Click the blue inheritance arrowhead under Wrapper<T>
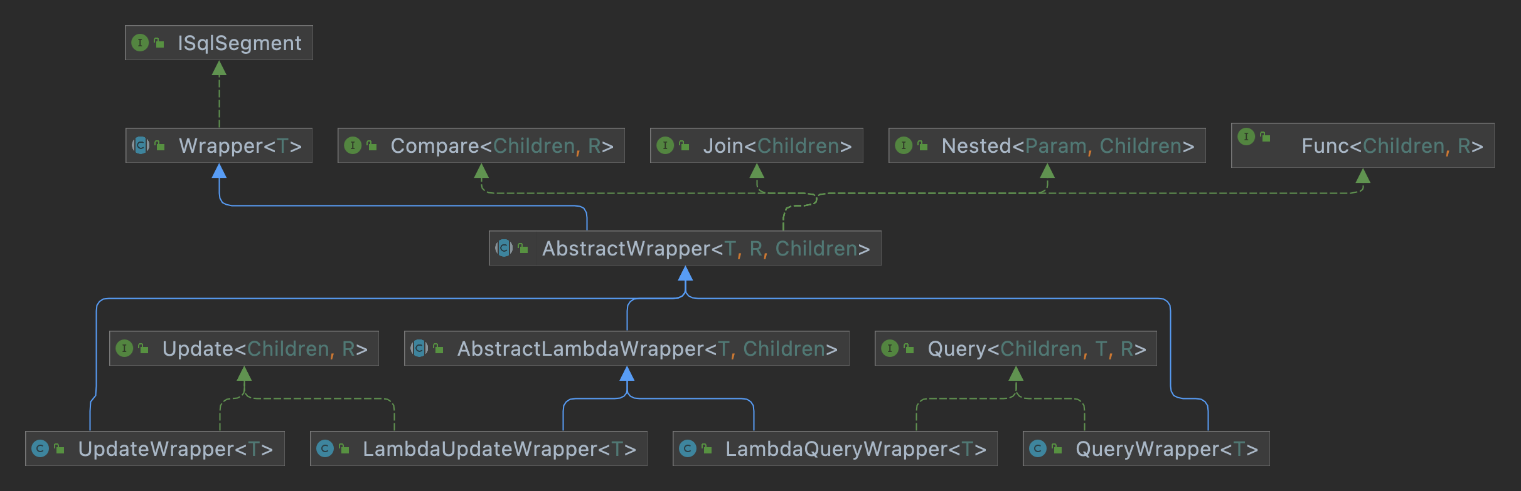1521x491 pixels. pyautogui.click(x=219, y=171)
